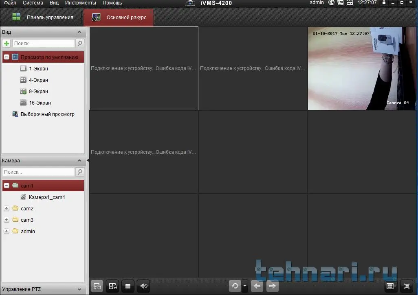Image resolution: width=418 pixels, height=295 pixels.
Task: Click the save view as icon
Action: 113,286
